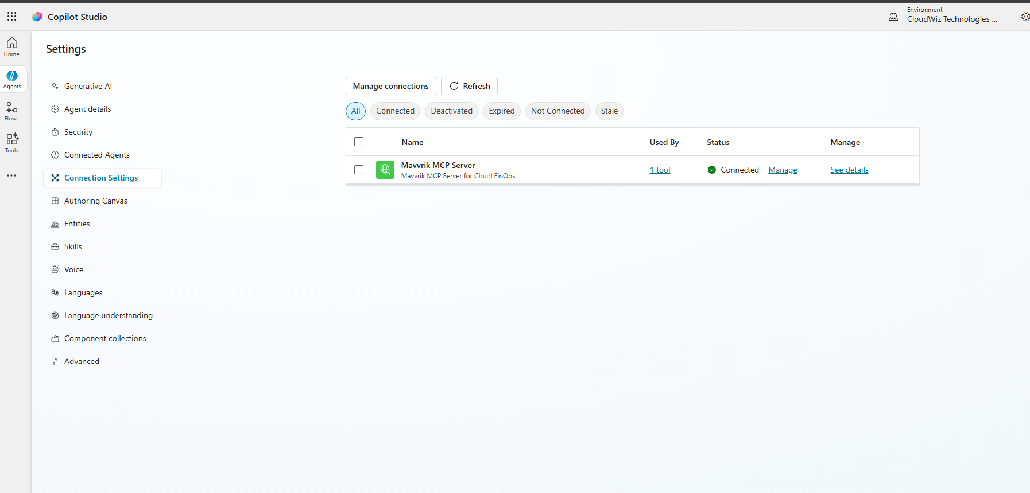The width and height of the screenshot is (1030, 493).
Task: Filter by Connected status
Action: [x=395, y=111]
